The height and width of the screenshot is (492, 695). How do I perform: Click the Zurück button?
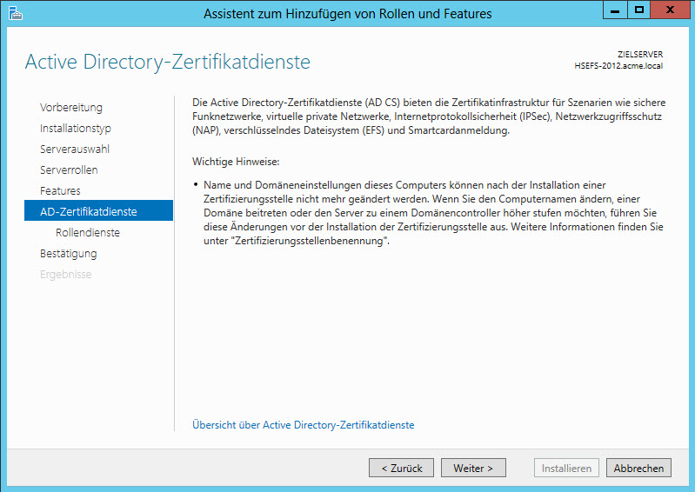coord(401,468)
